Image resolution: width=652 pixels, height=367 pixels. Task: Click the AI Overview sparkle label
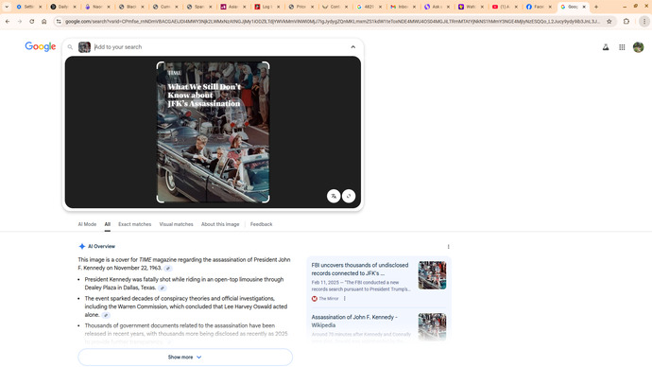coord(97,246)
